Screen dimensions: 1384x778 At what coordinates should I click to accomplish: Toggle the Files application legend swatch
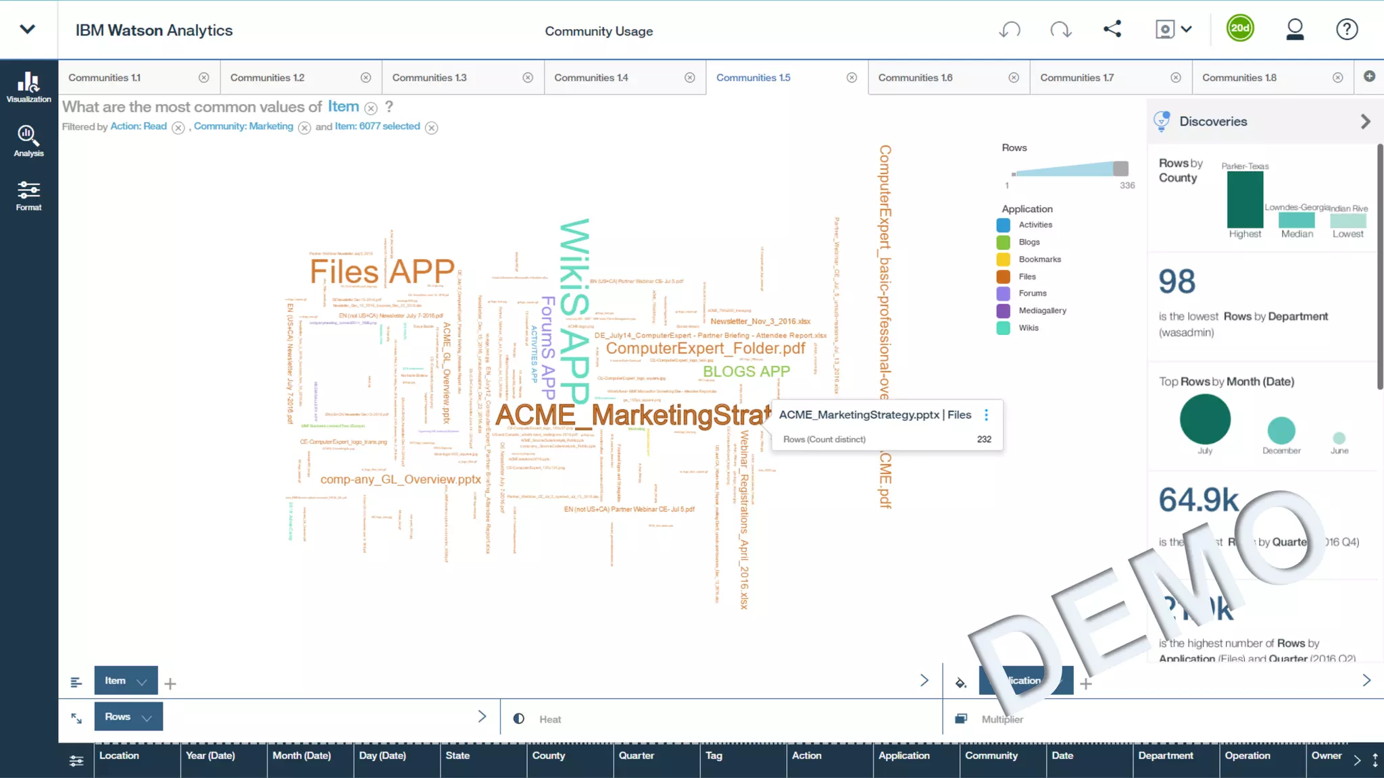pyautogui.click(x=1004, y=276)
